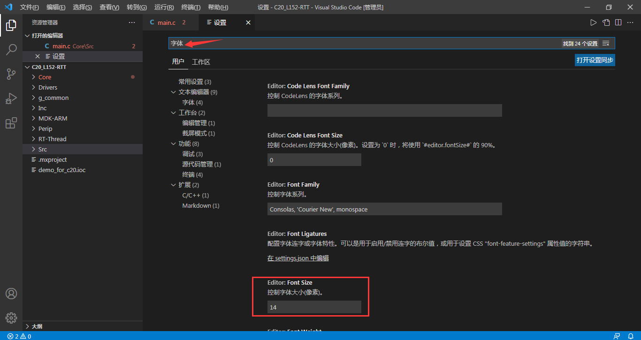Collapse 扩展 (2) settings category

point(174,185)
